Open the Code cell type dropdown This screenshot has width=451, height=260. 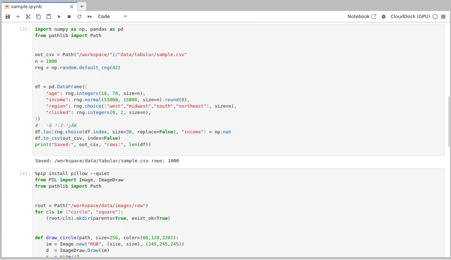pos(112,17)
